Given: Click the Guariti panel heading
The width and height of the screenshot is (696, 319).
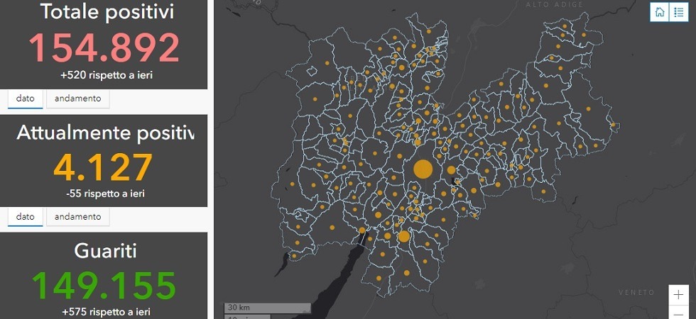Looking at the screenshot, I should pos(104,251).
